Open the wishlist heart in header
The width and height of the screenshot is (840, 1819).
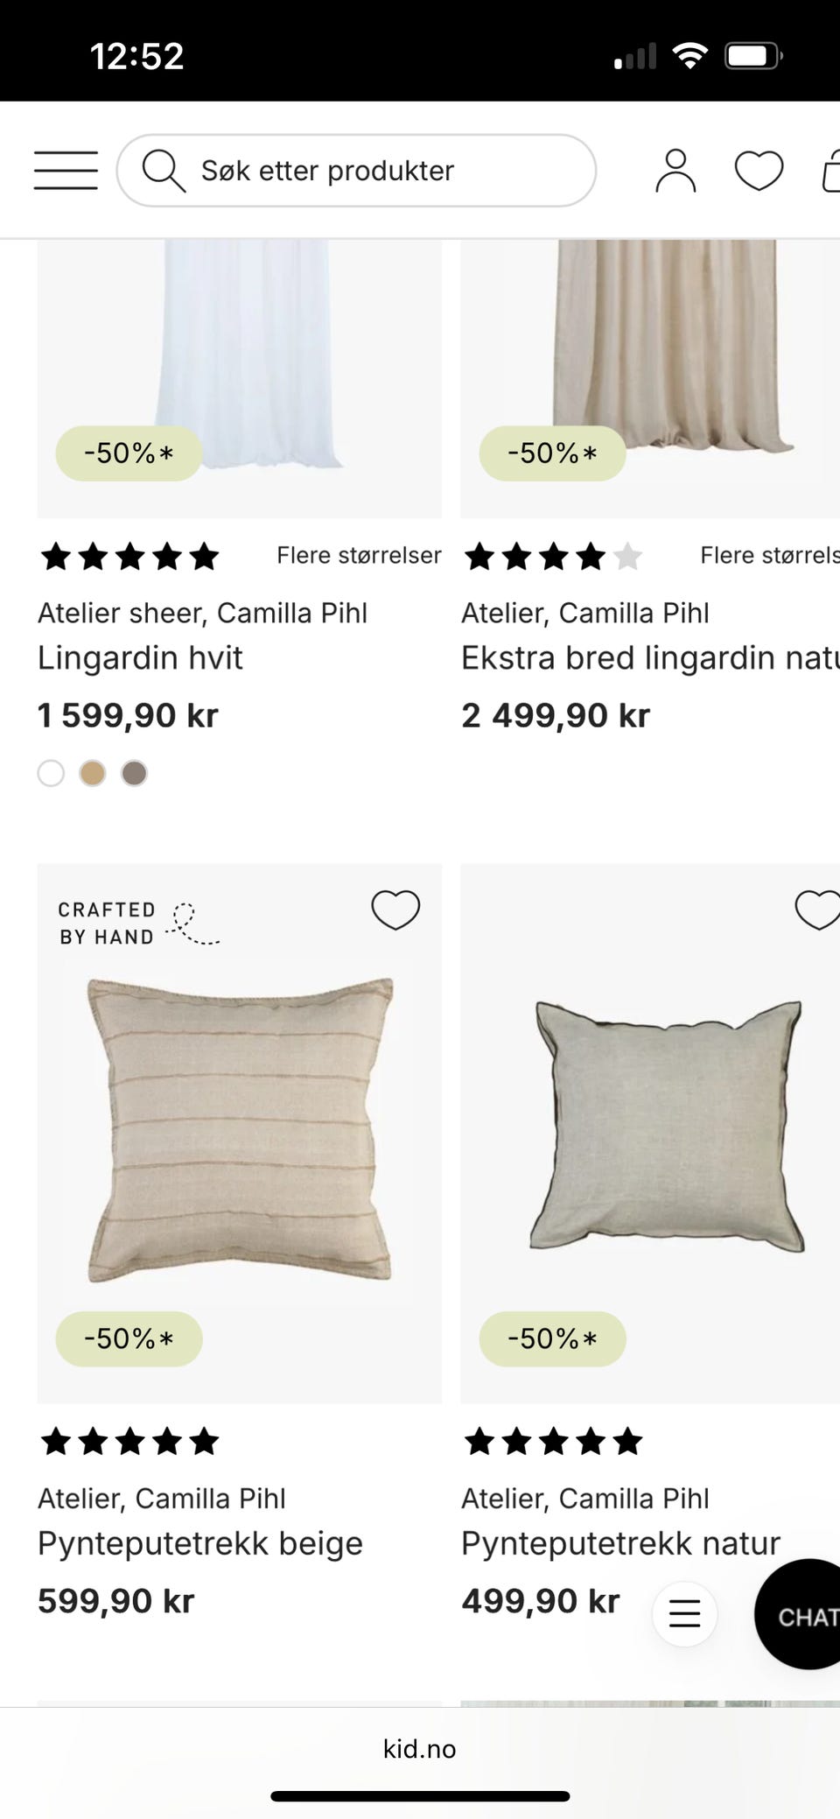(x=759, y=170)
